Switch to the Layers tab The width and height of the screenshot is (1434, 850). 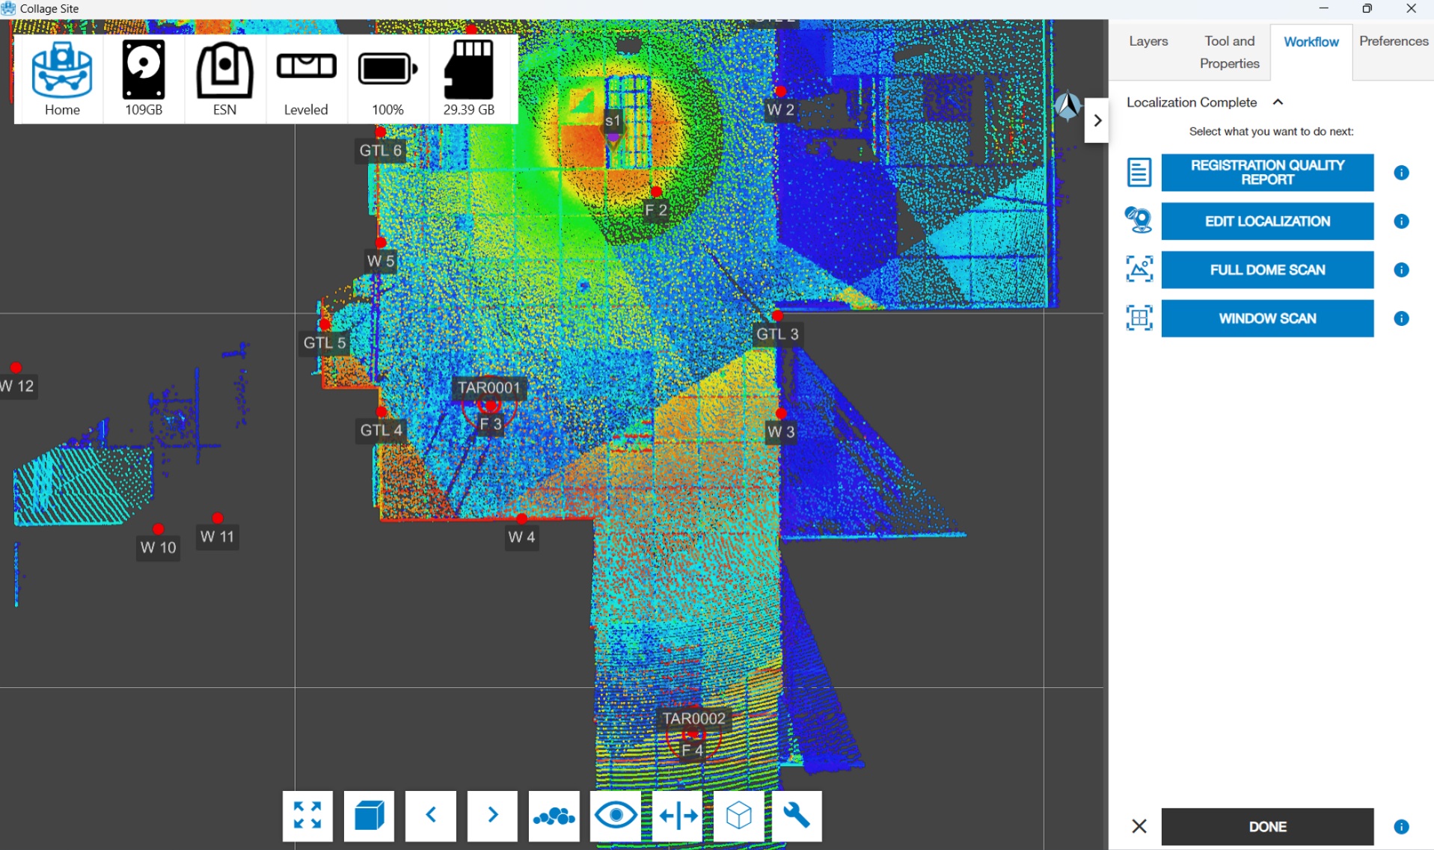pos(1147,41)
